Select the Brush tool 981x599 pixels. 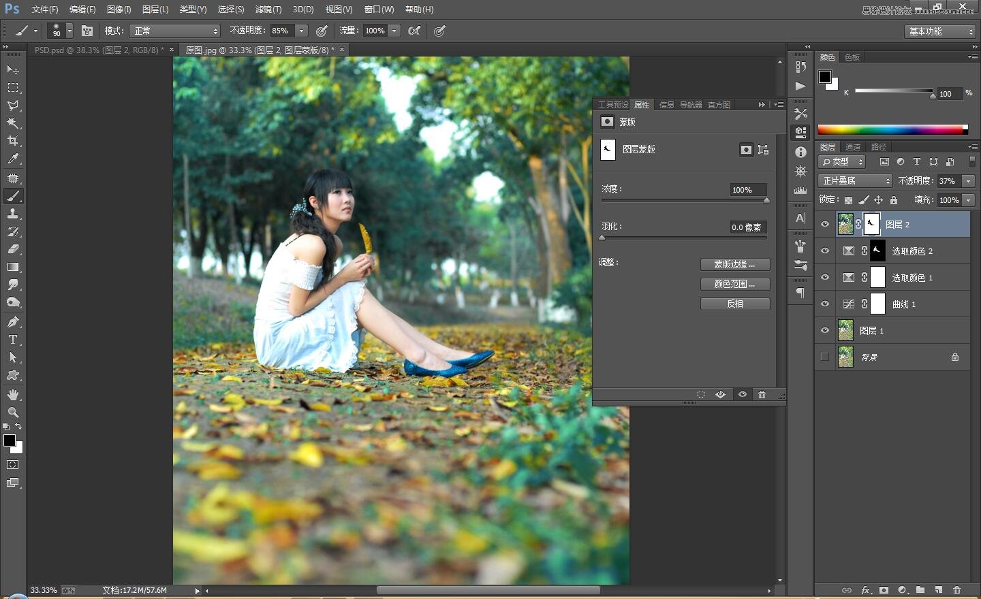13,196
